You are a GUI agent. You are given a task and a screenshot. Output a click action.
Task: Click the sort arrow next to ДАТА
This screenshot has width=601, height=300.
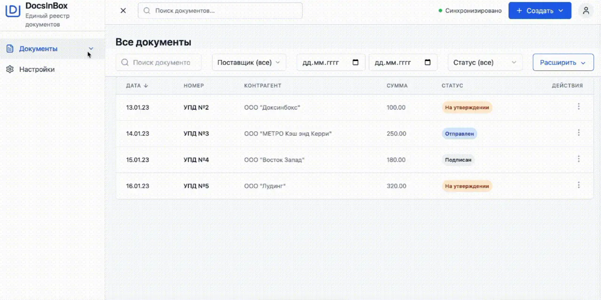(x=146, y=86)
